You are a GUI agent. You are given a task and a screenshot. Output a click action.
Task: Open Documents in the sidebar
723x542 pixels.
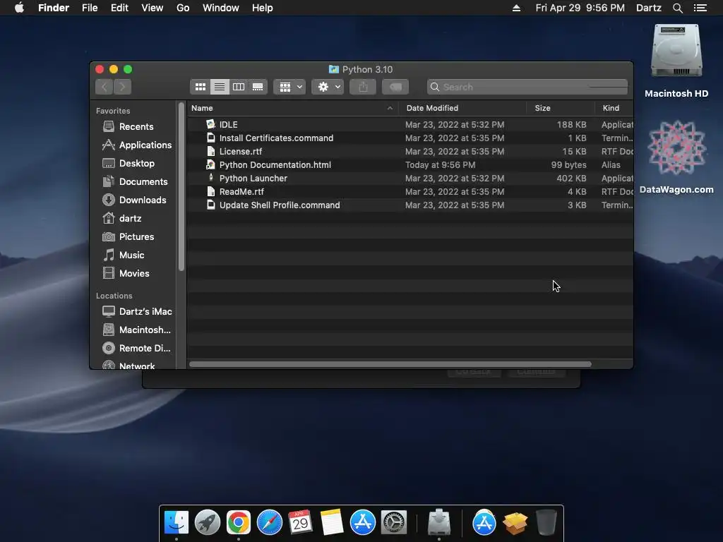135,181
